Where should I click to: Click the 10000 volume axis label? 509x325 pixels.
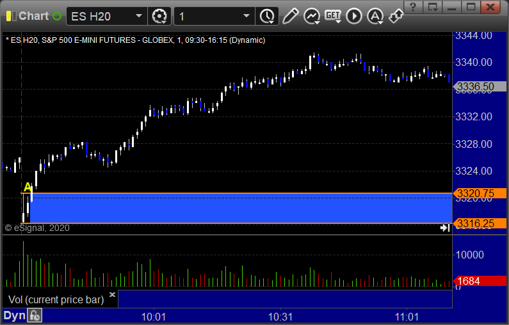click(x=470, y=255)
